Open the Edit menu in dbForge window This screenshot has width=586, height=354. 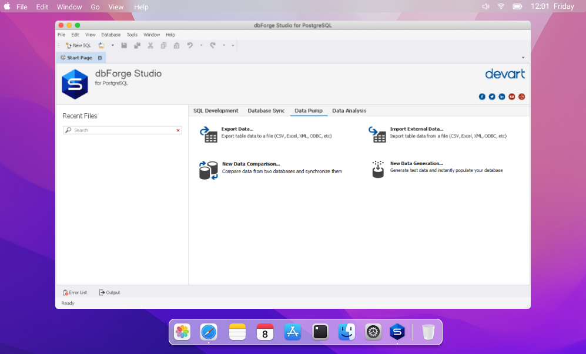click(75, 35)
